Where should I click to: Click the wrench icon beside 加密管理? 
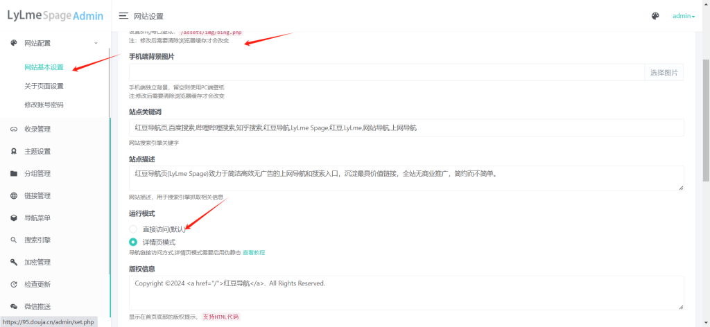(x=14, y=263)
